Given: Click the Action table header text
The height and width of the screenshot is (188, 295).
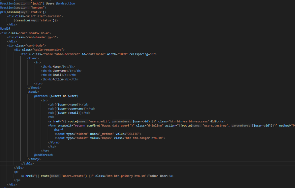Looking at the screenshot, I should point(58,79).
